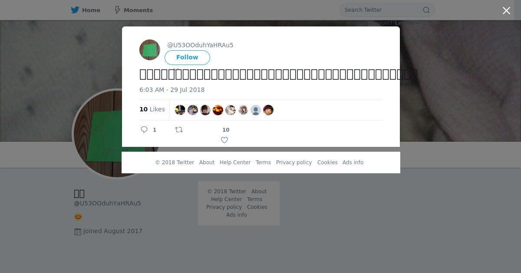Screen dimensions: 521x273
Task: Open Moments via the lightning bolt icon
Action: [x=117, y=10]
